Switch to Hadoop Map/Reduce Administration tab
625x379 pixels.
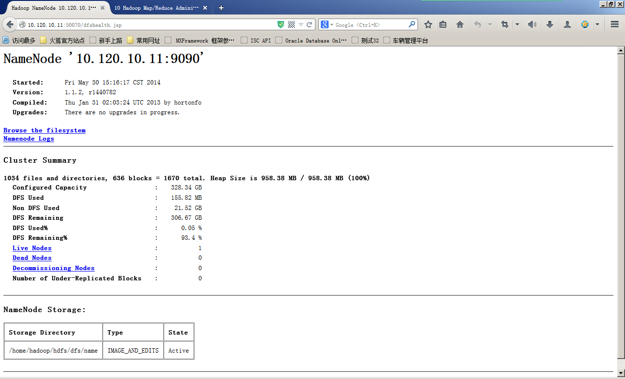161,8
